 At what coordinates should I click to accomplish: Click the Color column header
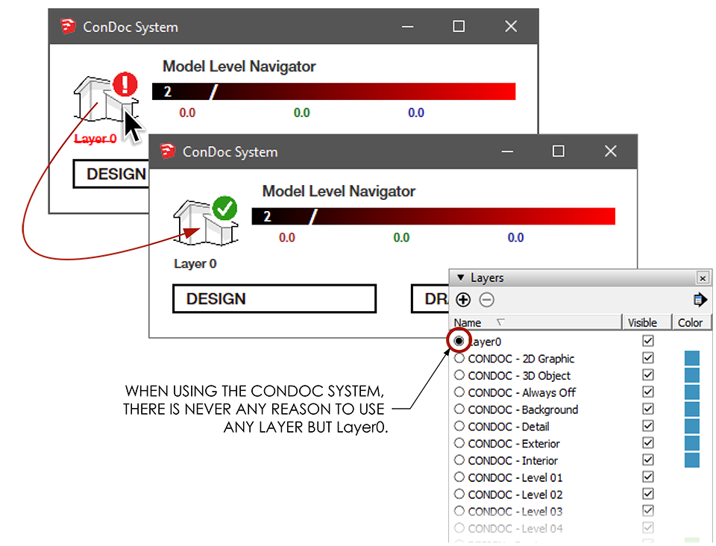pyautogui.click(x=691, y=322)
